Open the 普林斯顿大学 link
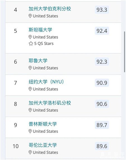 click(x=43, y=124)
